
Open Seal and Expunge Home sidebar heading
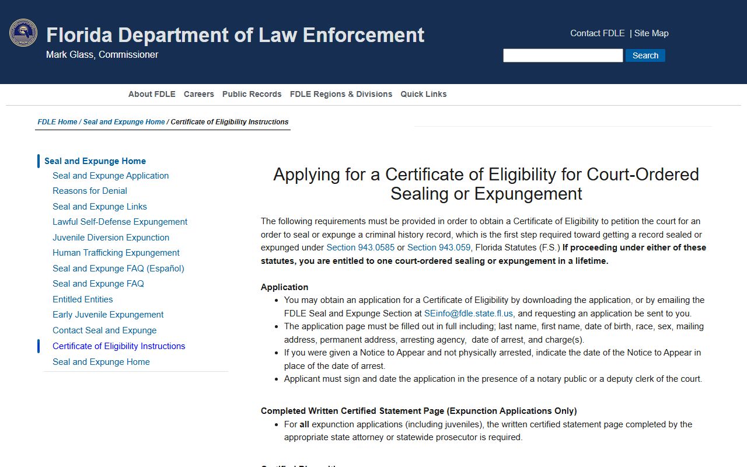point(95,161)
